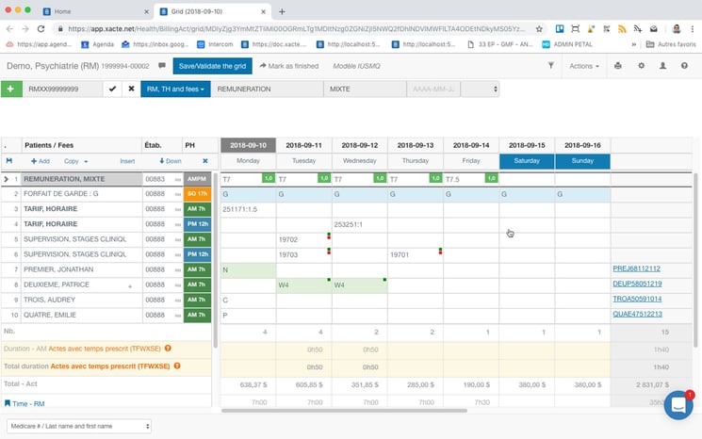Viewport: 702px width, 439px height.
Task: Toggle AM 7h badge on QUATRE, EMILIE row
Action: pos(197,315)
